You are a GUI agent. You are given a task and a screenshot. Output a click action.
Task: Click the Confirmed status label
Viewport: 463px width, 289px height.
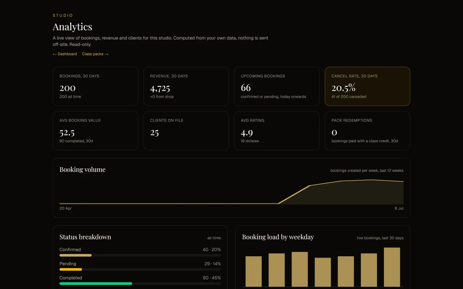pyautogui.click(x=70, y=250)
